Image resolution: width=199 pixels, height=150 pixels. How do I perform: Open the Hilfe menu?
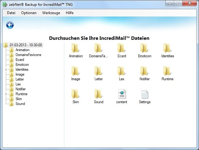click(x=70, y=13)
